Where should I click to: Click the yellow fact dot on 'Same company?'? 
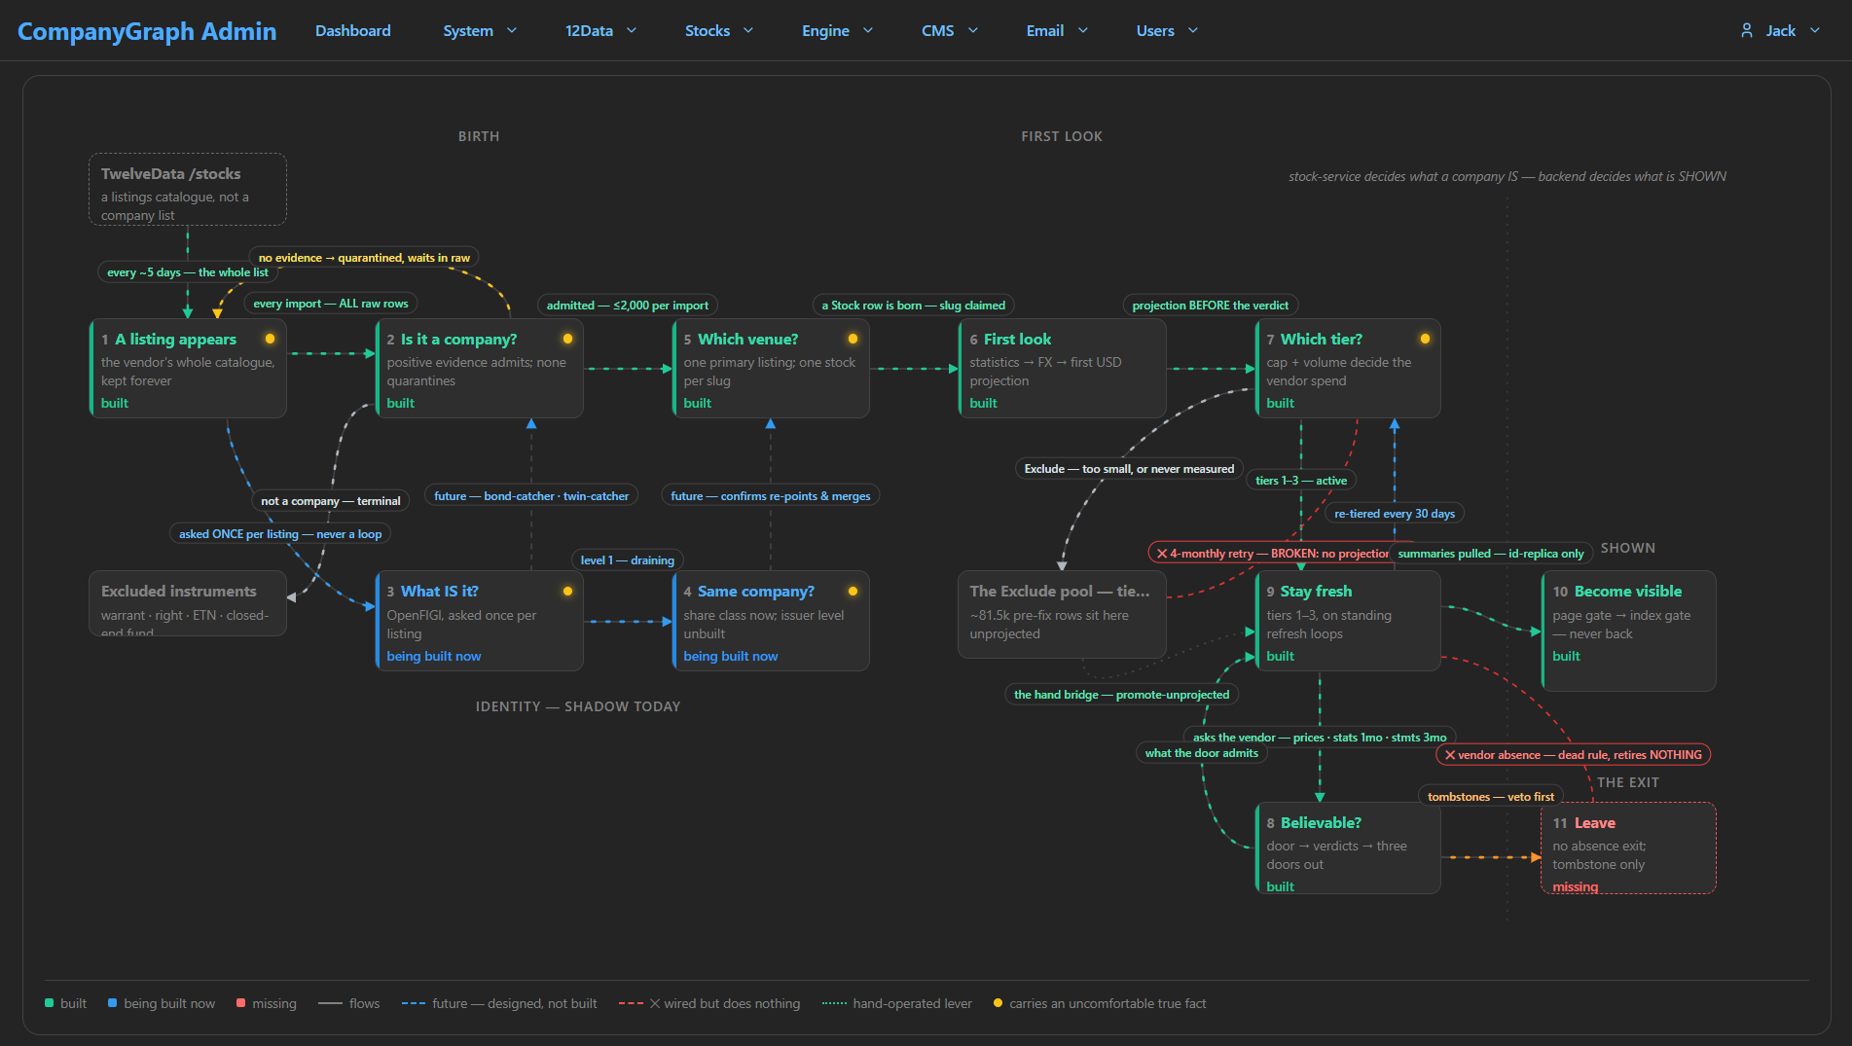[x=853, y=591]
